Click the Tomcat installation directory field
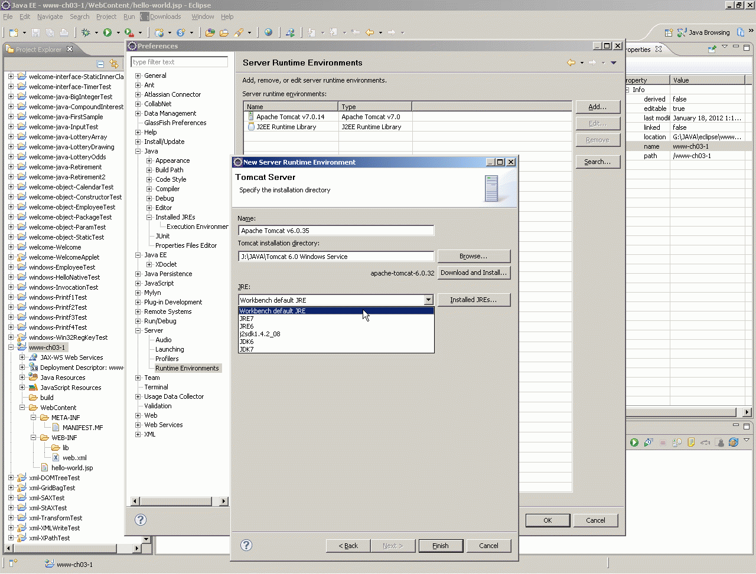 click(x=336, y=257)
